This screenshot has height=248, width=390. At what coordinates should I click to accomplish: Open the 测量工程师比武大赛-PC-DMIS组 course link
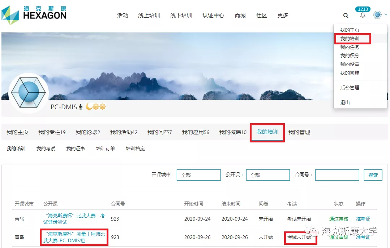(x=74, y=237)
